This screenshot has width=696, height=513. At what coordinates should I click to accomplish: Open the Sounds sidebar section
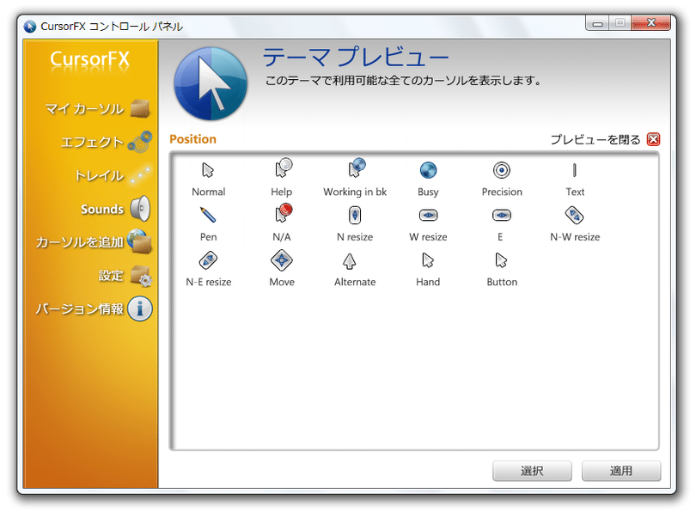tap(115, 209)
